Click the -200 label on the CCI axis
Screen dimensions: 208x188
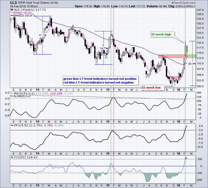(x=199, y=180)
